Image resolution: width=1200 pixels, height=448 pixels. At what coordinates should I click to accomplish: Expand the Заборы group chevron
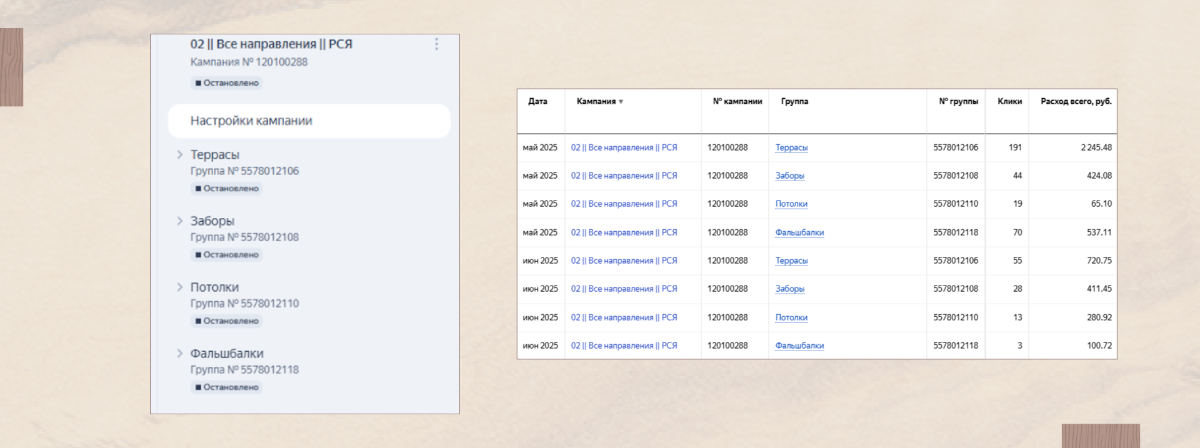coord(179,221)
